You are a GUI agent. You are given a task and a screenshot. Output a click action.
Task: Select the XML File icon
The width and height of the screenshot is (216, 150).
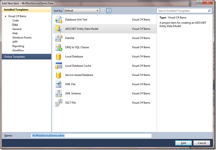coord(59,84)
